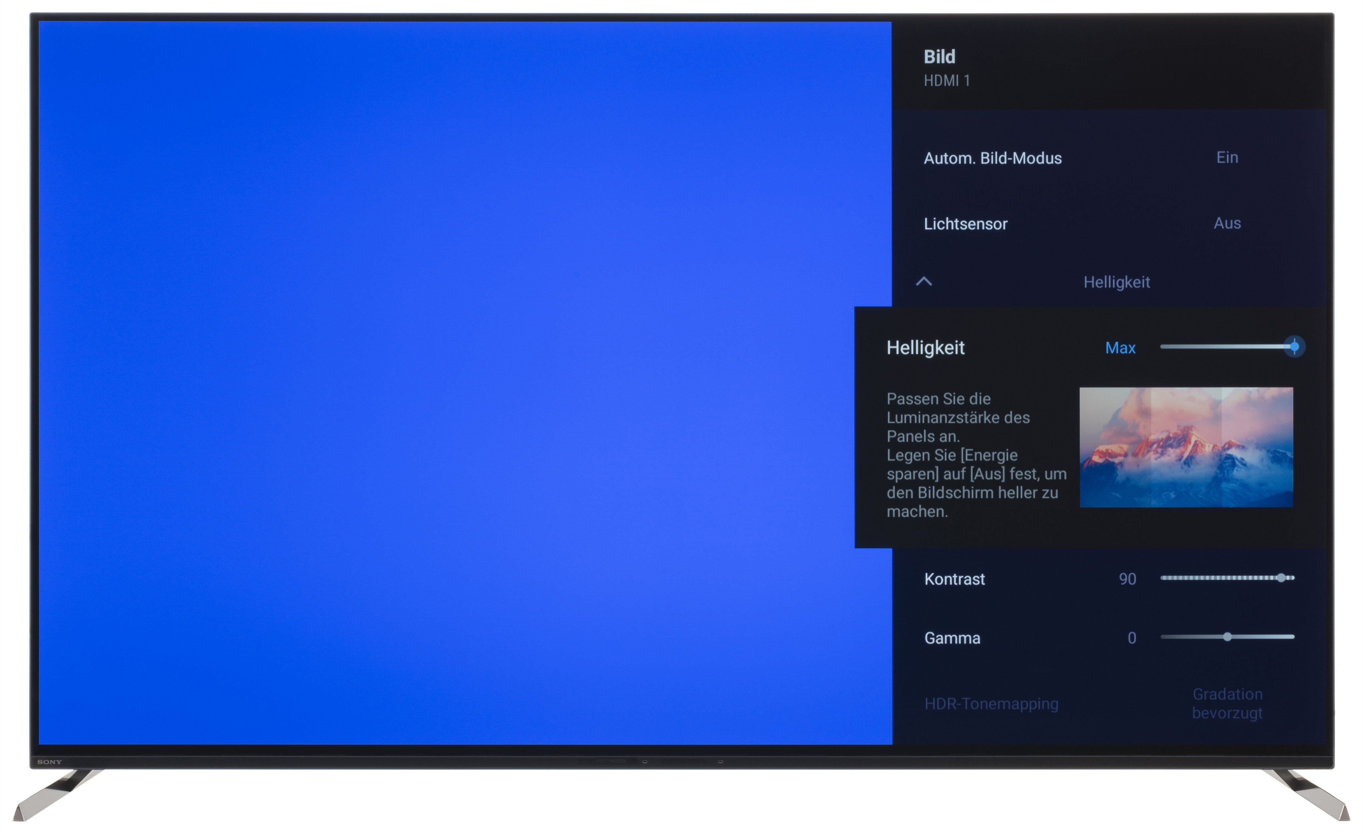This screenshot has width=1363, height=834.
Task: Click the Aus value for Lichtsensor
Action: tap(1226, 224)
